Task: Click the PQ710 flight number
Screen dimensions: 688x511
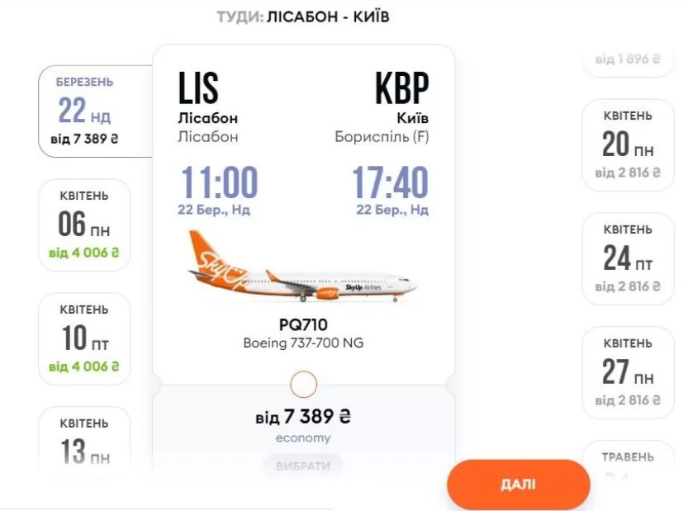Action: tap(303, 325)
